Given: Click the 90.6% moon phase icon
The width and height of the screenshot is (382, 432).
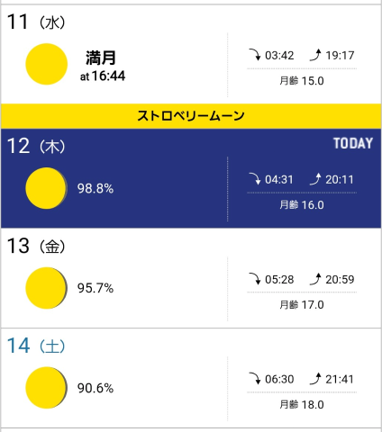Looking at the screenshot, I should [x=47, y=388].
